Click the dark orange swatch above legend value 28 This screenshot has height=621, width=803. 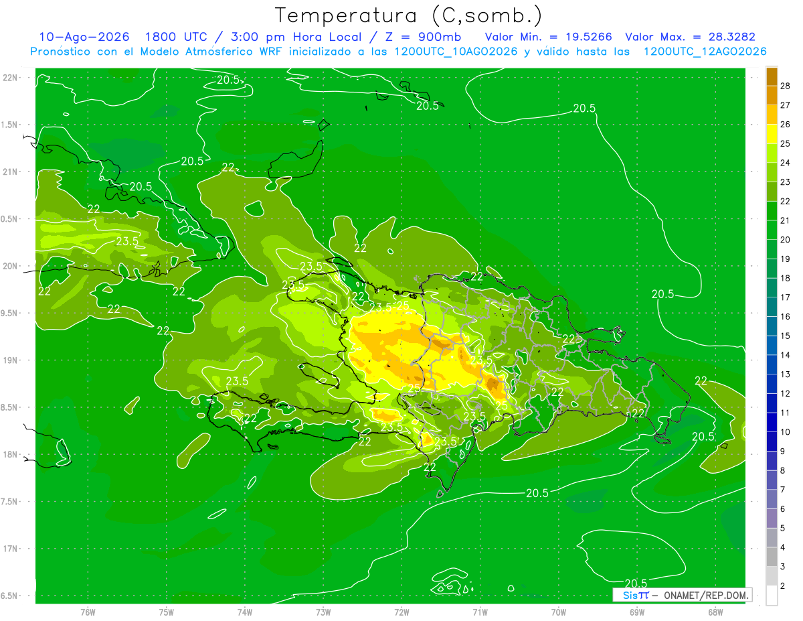point(772,76)
